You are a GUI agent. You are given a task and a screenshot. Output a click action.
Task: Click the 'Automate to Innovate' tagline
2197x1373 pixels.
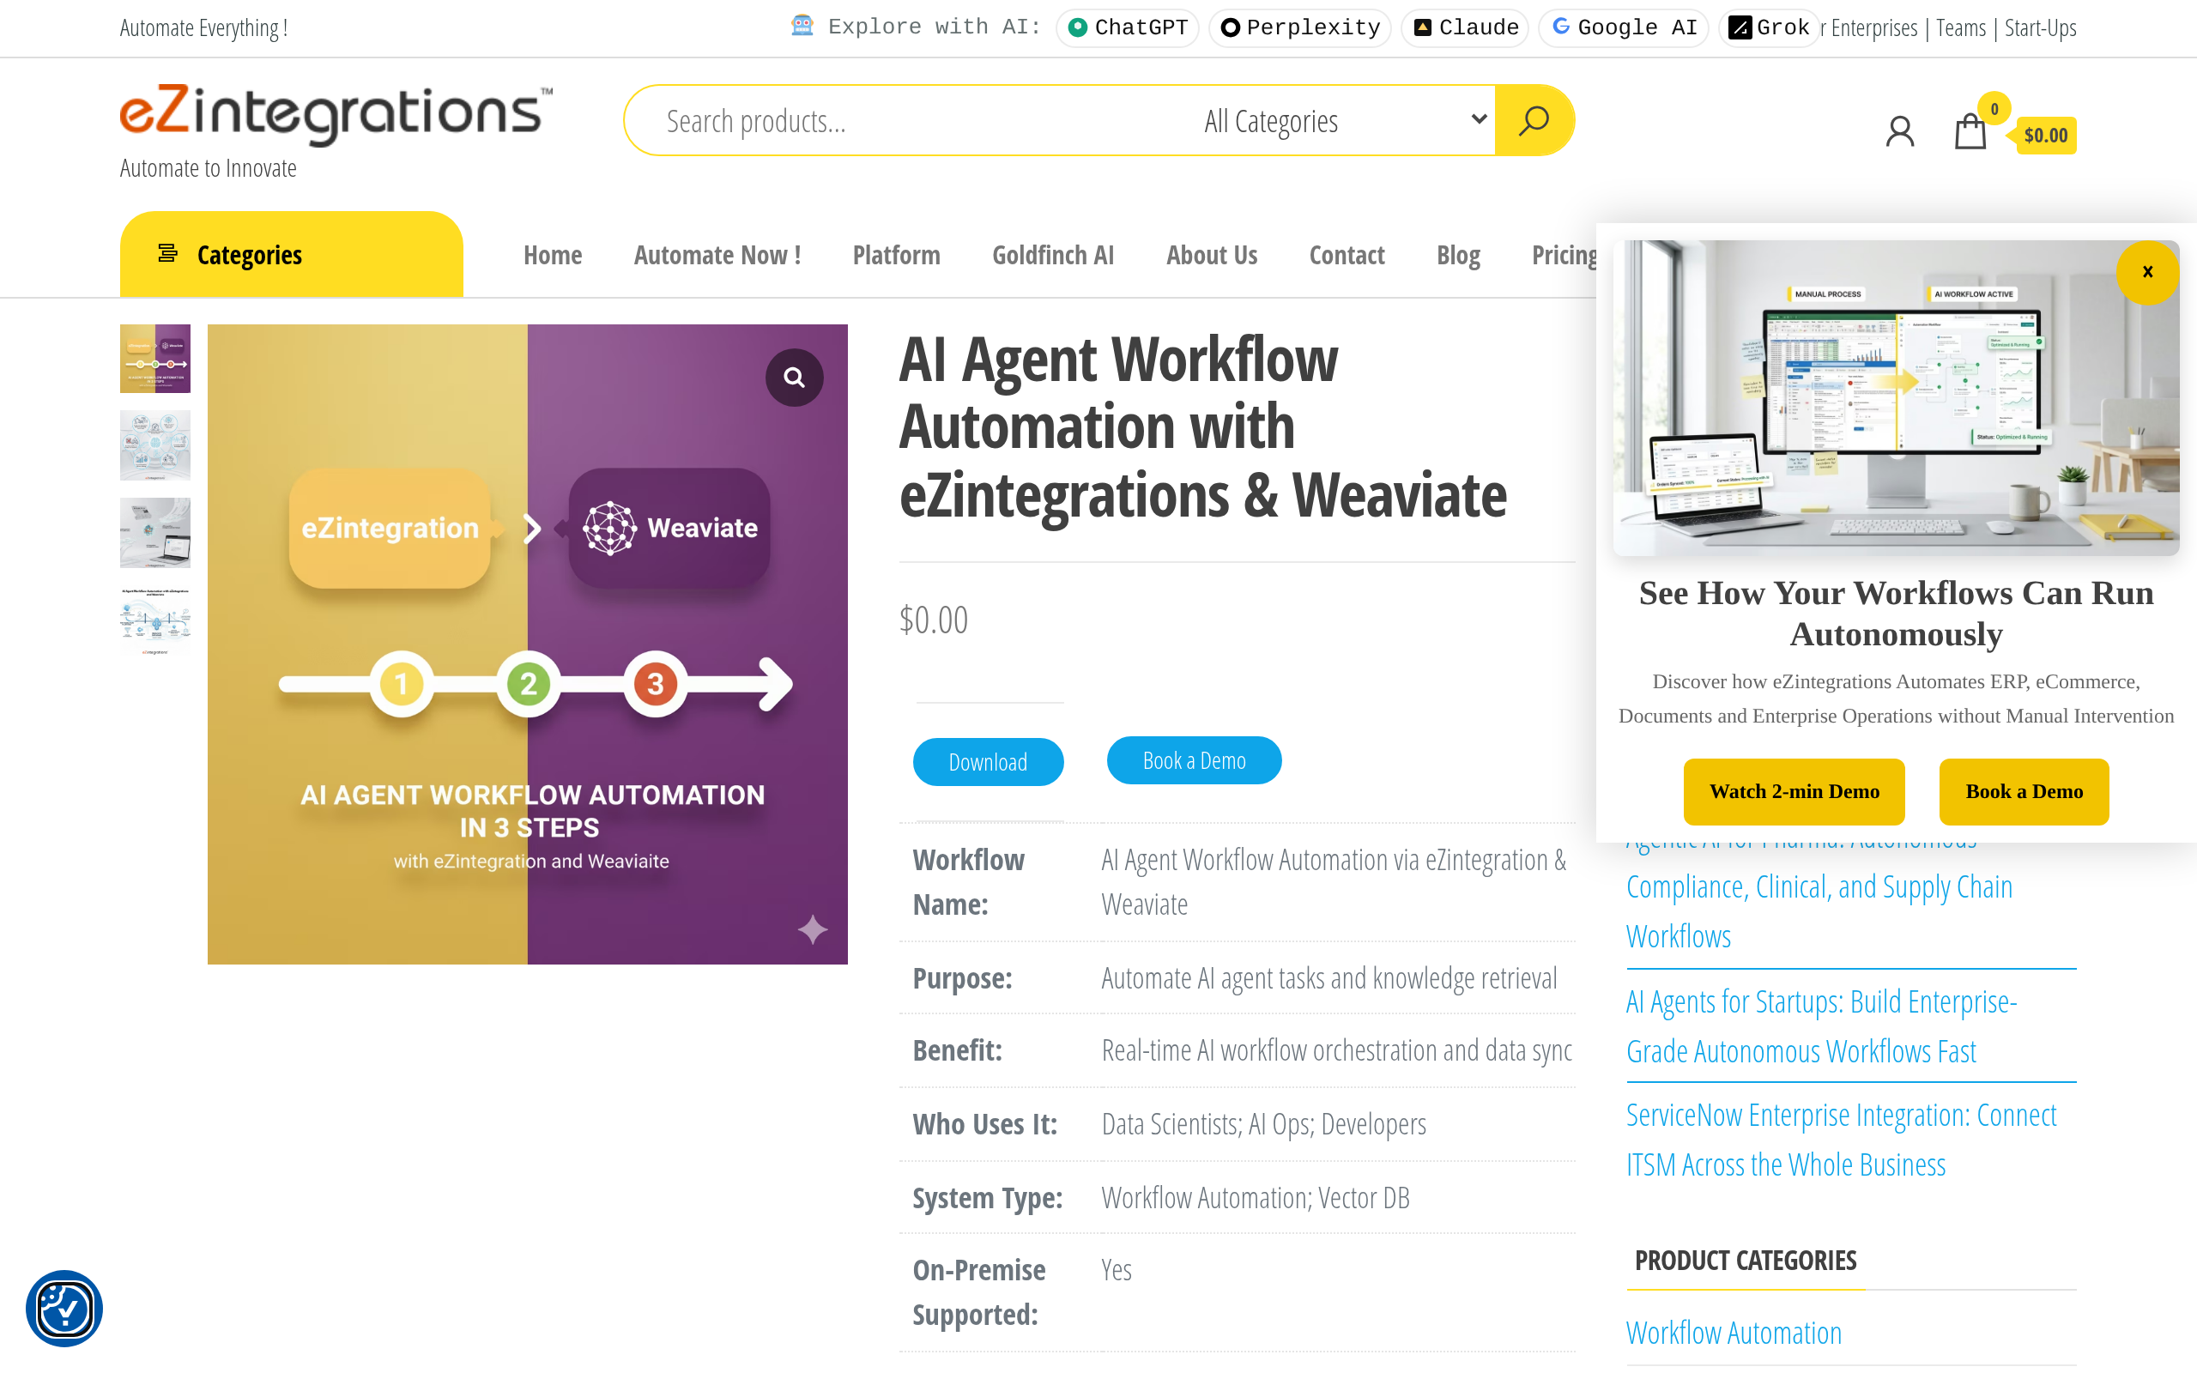[x=208, y=168]
